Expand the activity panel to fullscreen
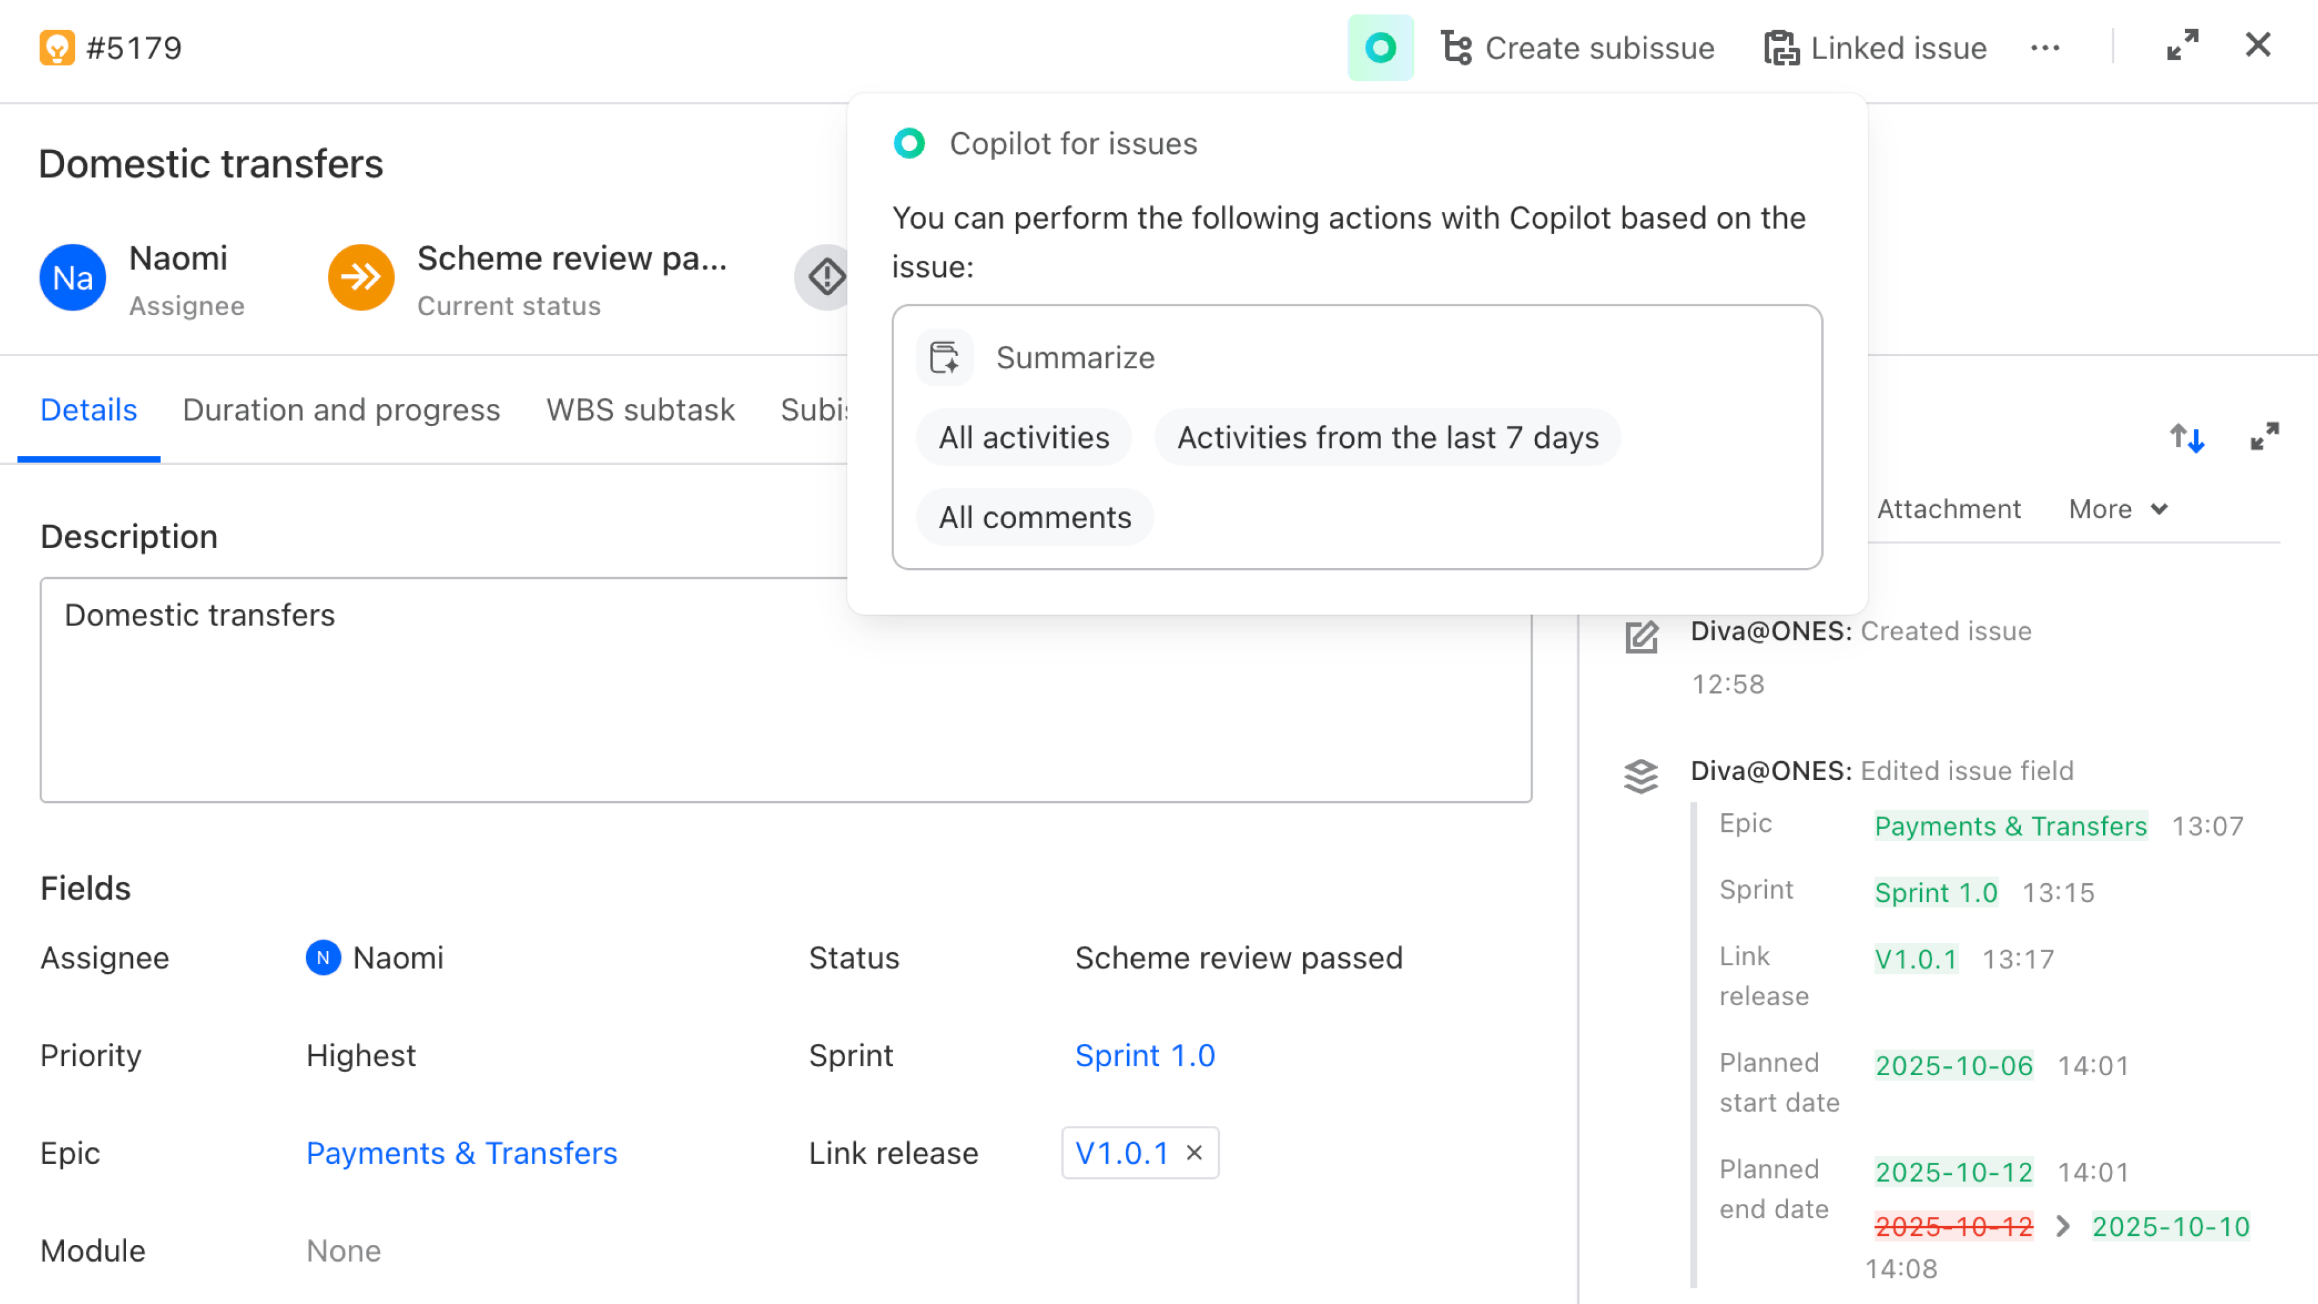Screen dimensions: 2318x1304 pos(2266,437)
